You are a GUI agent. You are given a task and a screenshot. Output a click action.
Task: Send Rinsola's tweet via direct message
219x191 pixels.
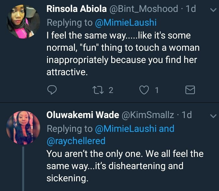coord(190,90)
